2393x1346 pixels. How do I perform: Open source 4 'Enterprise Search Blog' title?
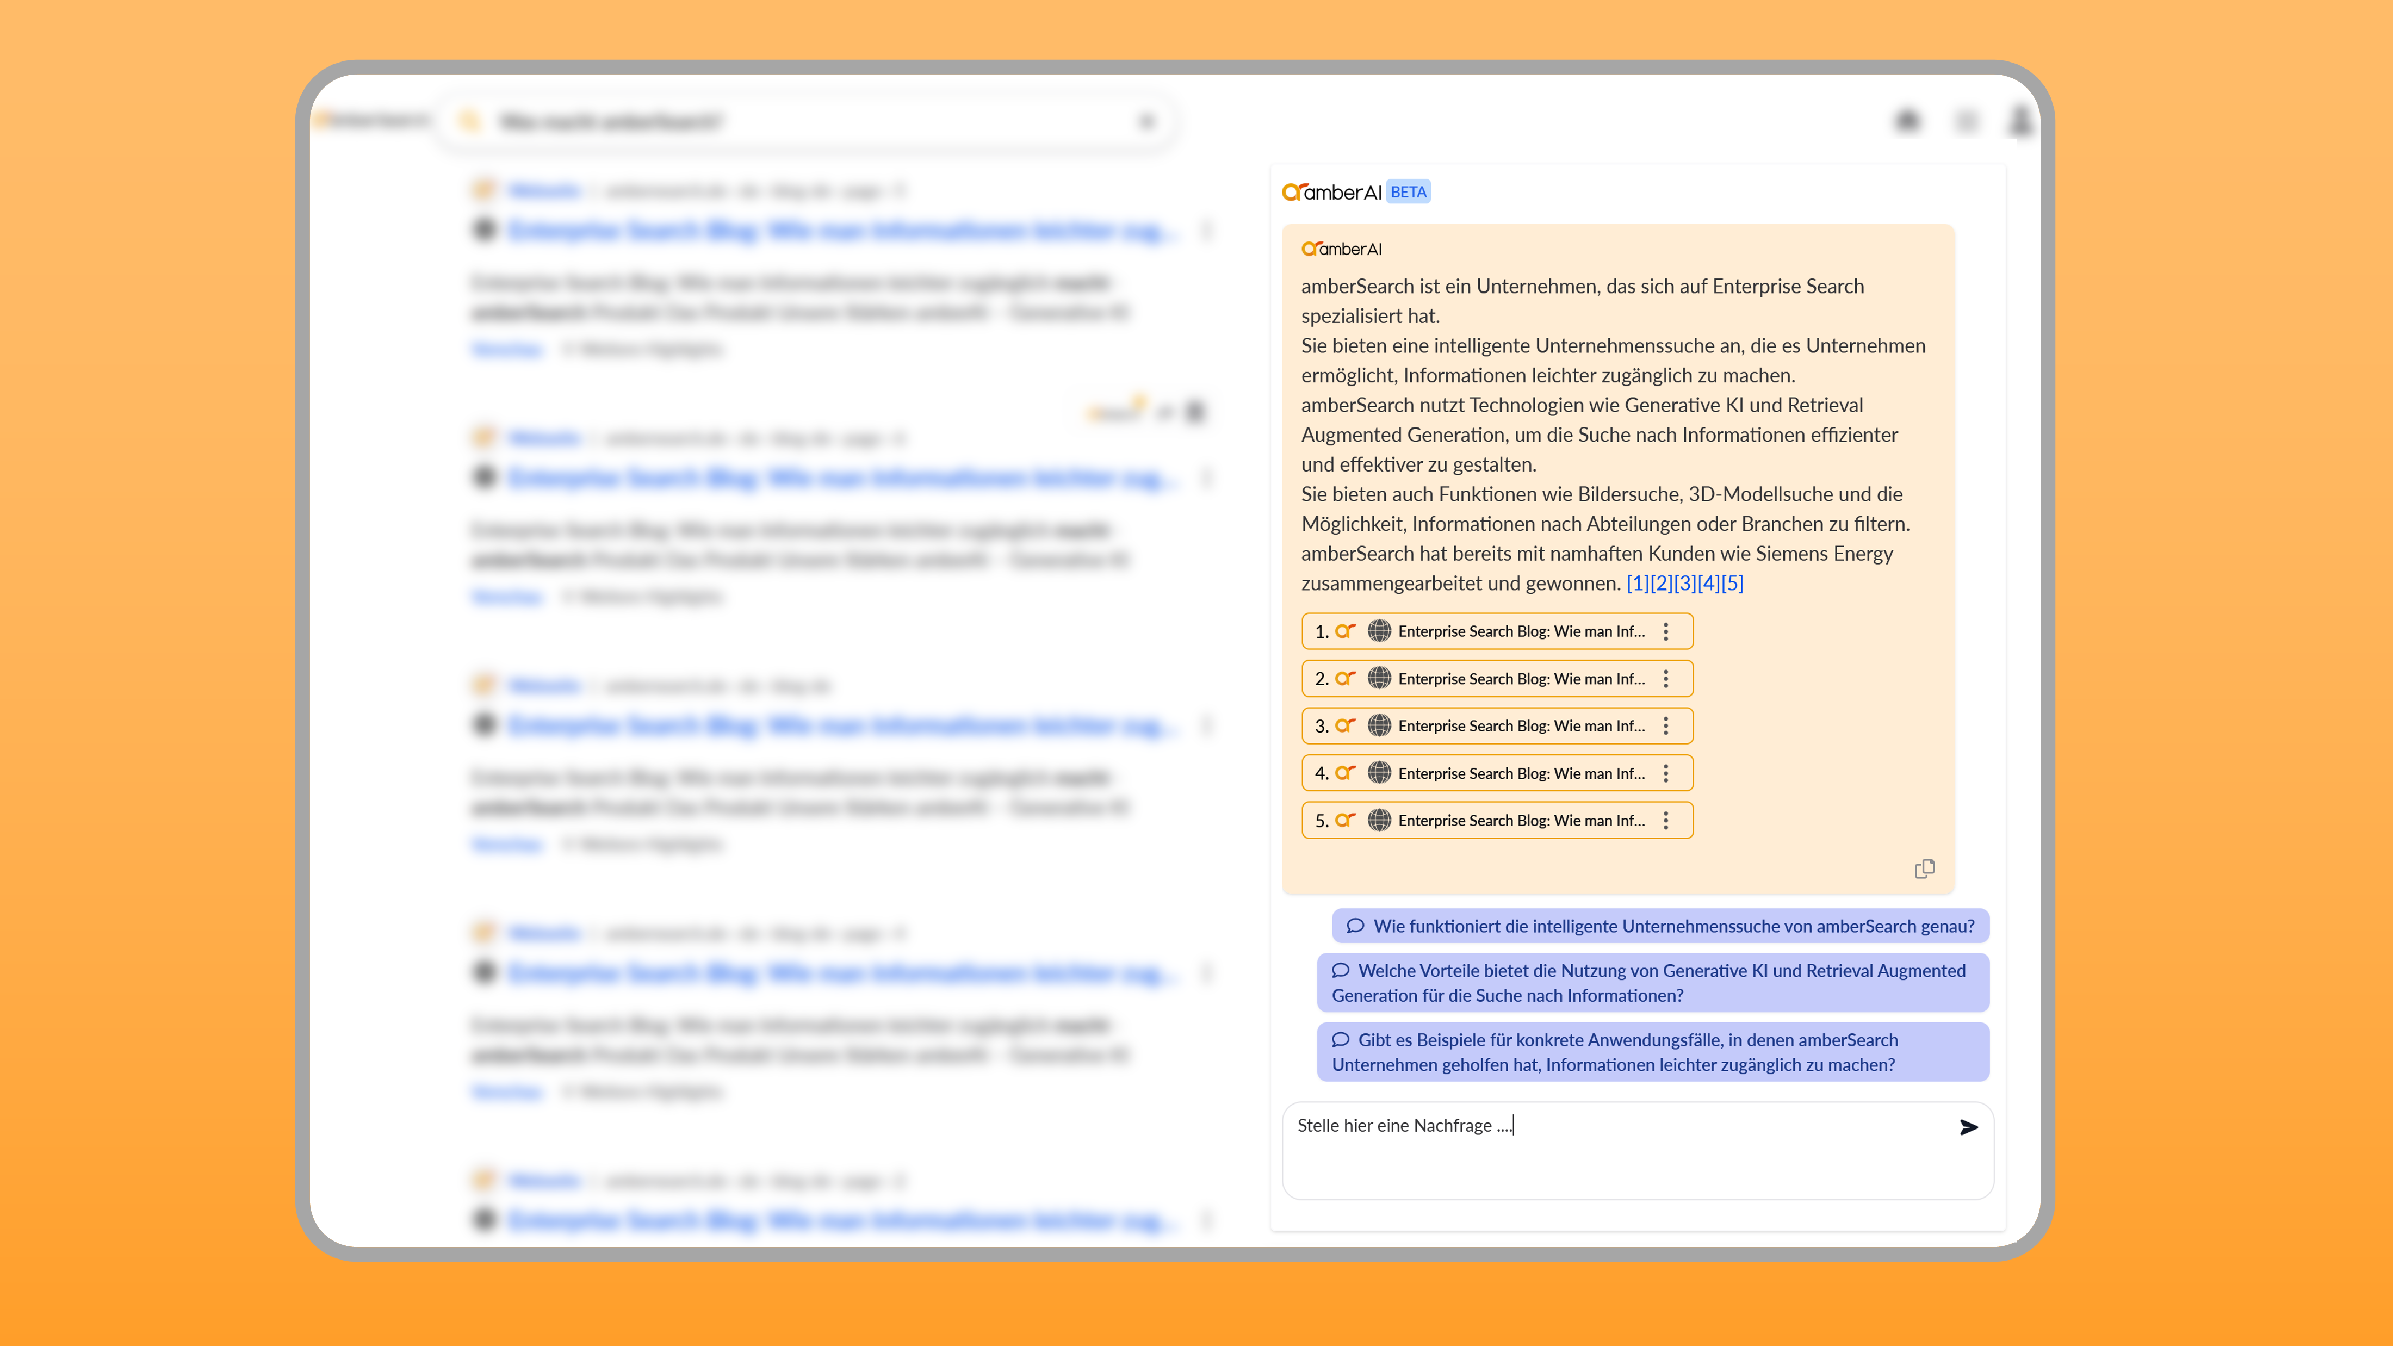(1522, 773)
